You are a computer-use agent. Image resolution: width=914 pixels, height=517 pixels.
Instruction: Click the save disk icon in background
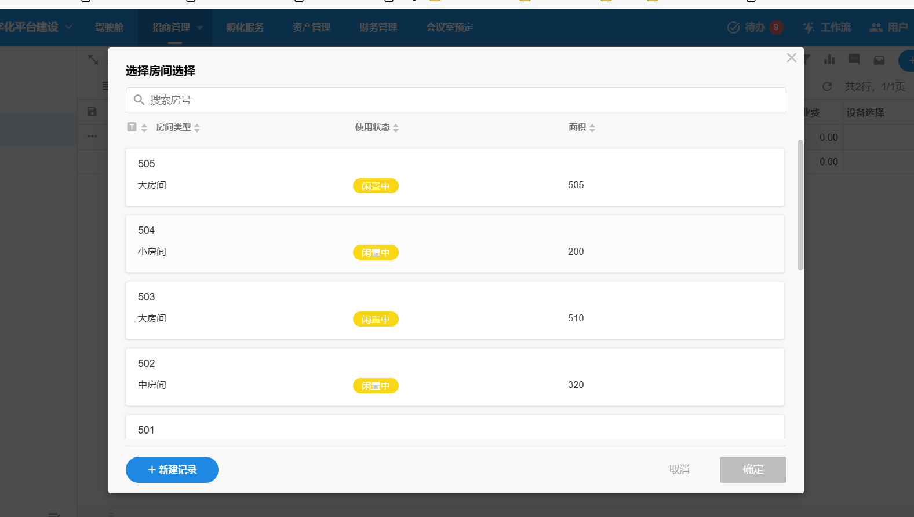coord(92,112)
